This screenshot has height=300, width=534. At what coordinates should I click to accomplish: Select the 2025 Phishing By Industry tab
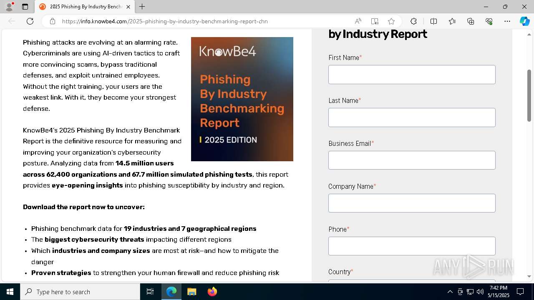[x=85, y=7]
